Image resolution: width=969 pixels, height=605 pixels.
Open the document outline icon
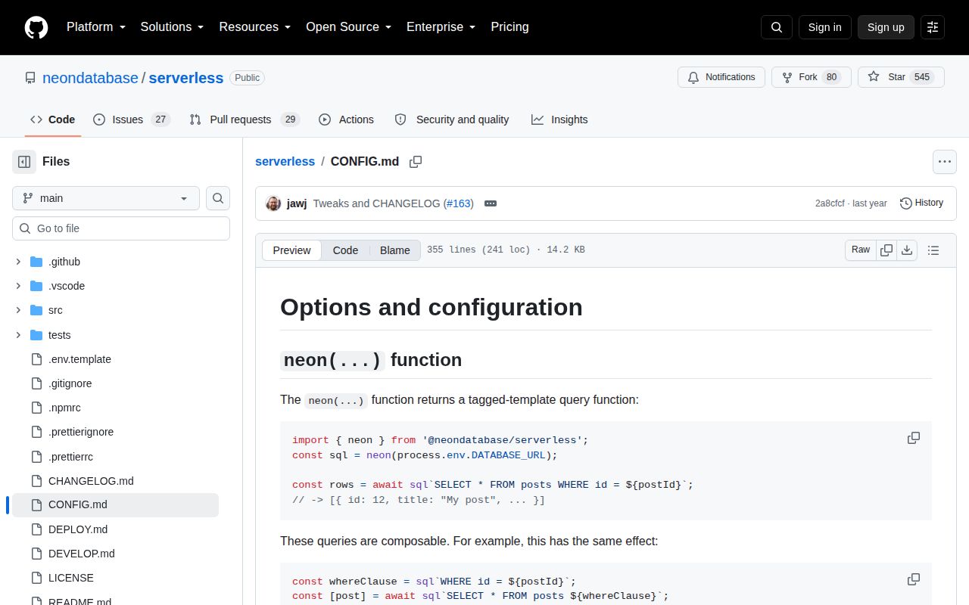(933, 250)
